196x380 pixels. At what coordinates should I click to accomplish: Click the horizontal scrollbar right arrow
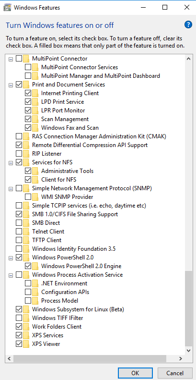(180, 358)
